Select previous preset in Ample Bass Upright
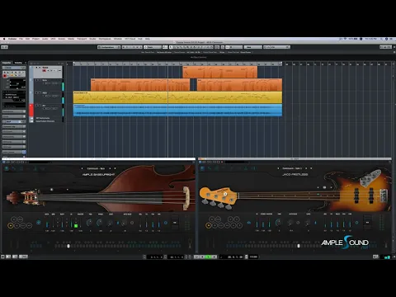This screenshot has height=297, width=396. click(82, 168)
